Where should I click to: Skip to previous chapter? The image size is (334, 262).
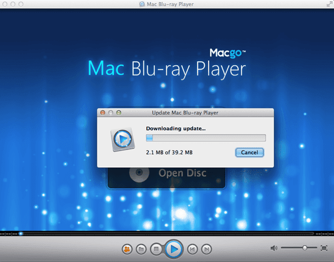tap(192, 249)
